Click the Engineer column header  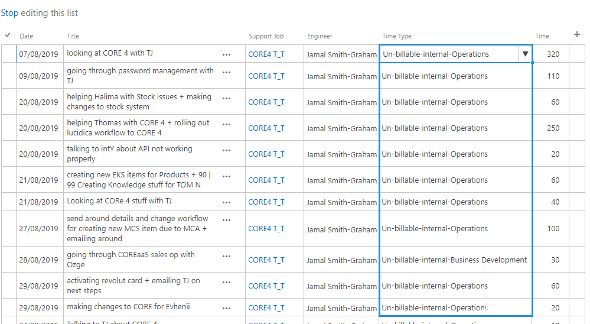pos(320,36)
